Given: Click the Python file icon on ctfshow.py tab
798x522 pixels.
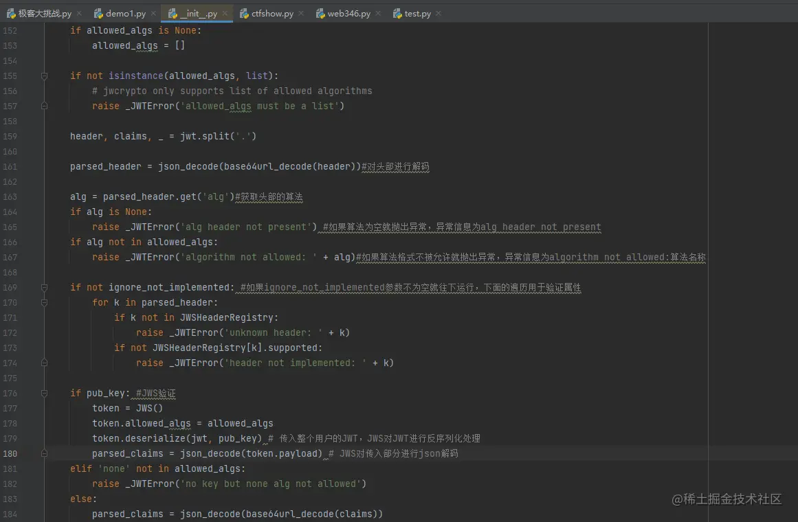Looking at the screenshot, I should coord(244,13).
